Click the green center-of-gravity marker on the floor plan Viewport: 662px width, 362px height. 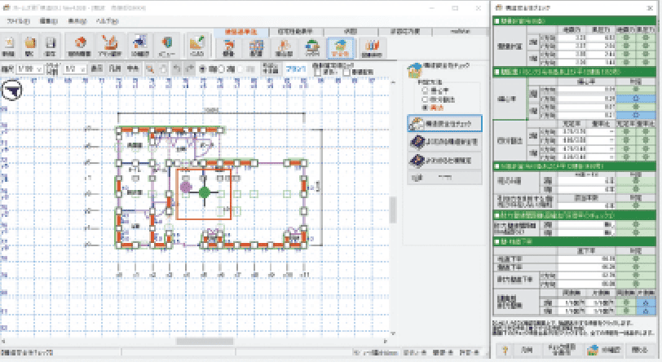point(204,192)
